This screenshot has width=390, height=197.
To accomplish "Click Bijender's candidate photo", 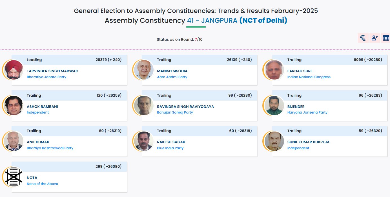I will coord(274,105).
